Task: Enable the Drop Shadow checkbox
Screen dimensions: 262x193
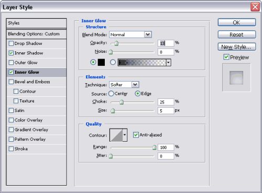Action: pyautogui.click(x=11, y=43)
